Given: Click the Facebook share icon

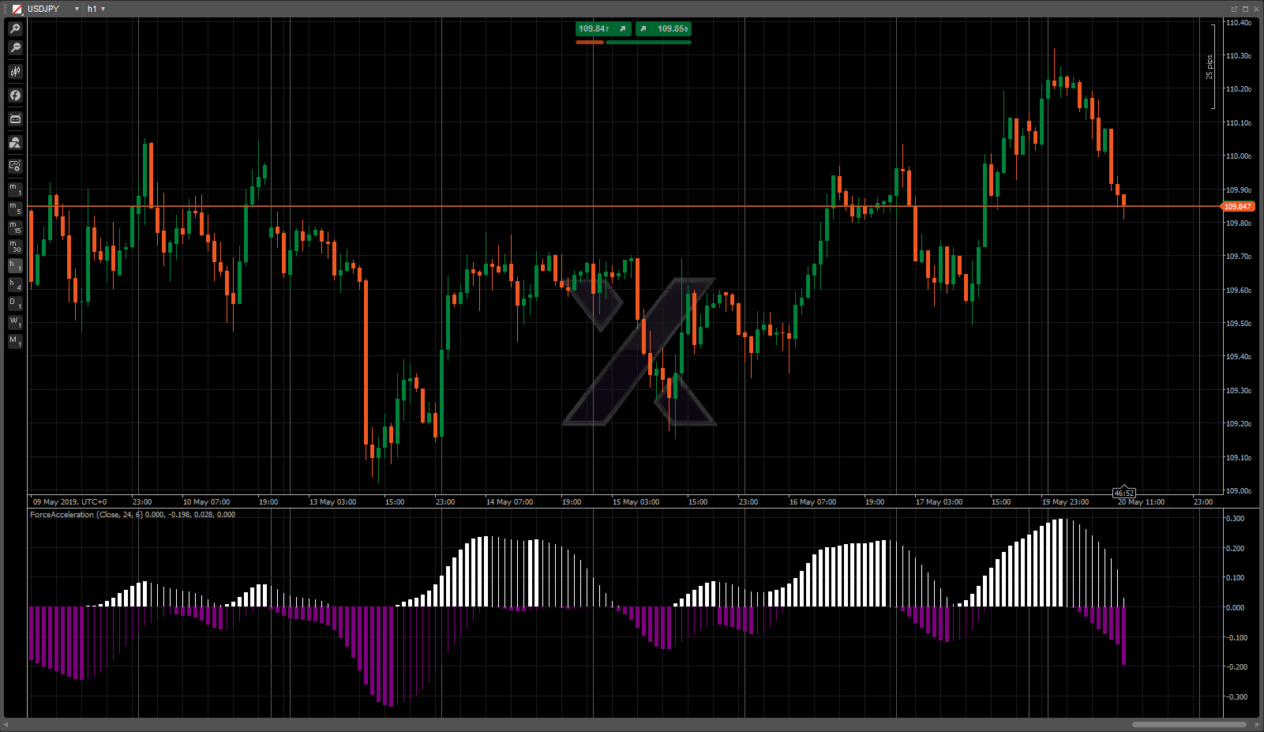Looking at the screenshot, I should click(15, 96).
